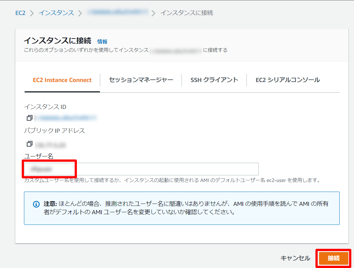Click the info circle icon in the note box
This screenshot has width=354, height=268.
[x=36, y=204]
